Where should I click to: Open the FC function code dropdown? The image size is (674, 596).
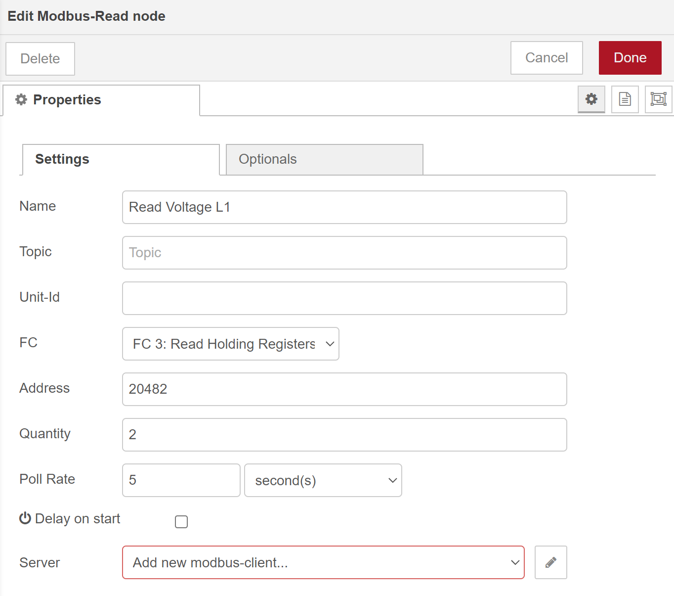pyautogui.click(x=231, y=344)
